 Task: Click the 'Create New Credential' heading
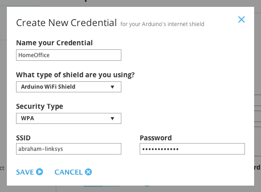click(x=66, y=22)
